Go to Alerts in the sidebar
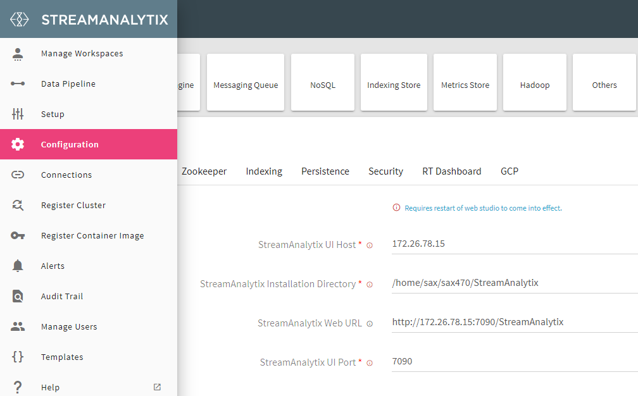The height and width of the screenshot is (396, 638). (89, 266)
